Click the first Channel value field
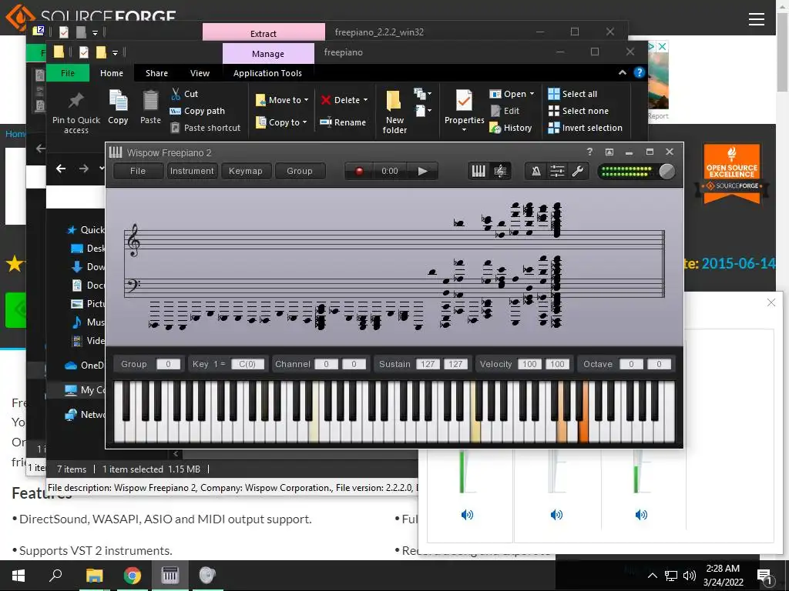Viewport: 789px width, 591px height. click(x=326, y=364)
